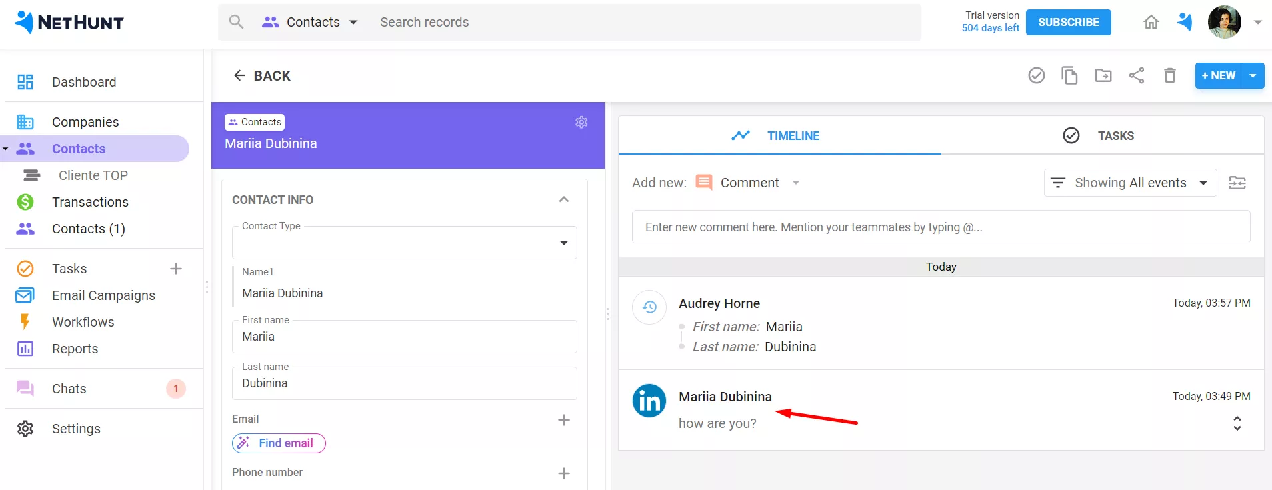Add a phone number with plus icon
The height and width of the screenshot is (490, 1272).
[x=564, y=473]
